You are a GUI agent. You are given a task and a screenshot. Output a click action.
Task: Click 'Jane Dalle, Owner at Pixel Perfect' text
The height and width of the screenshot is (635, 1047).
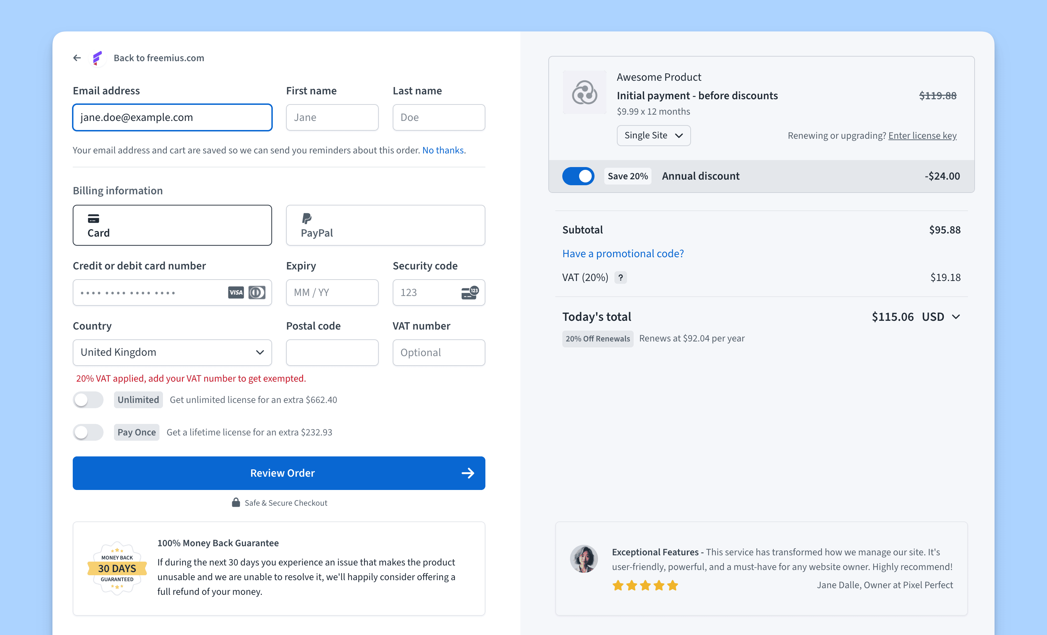tap(885, 585)
